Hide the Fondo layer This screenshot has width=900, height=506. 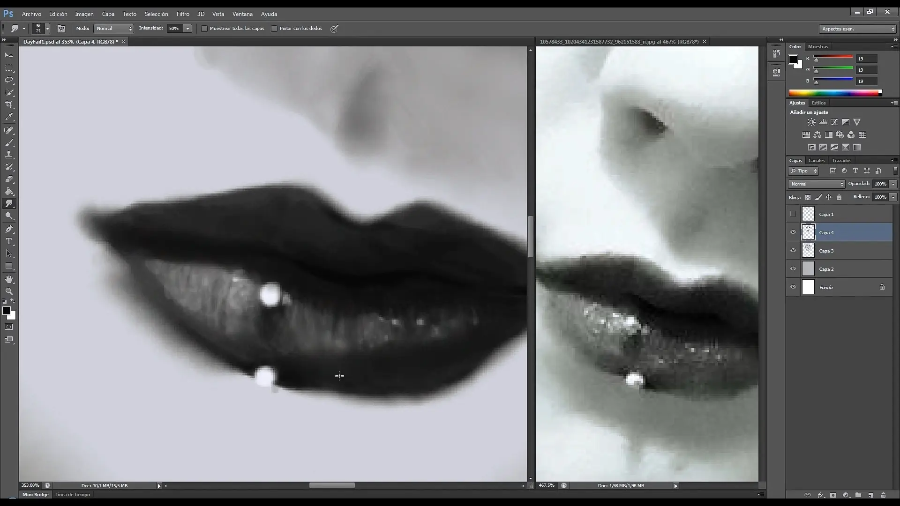[793, 287]
